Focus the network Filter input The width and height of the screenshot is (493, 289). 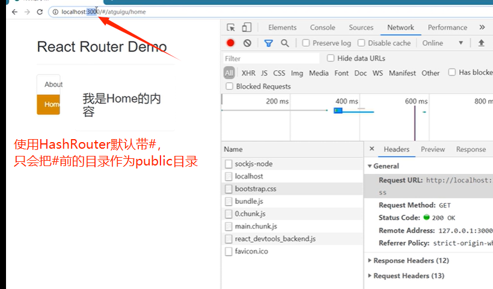(x=271, y=59)
